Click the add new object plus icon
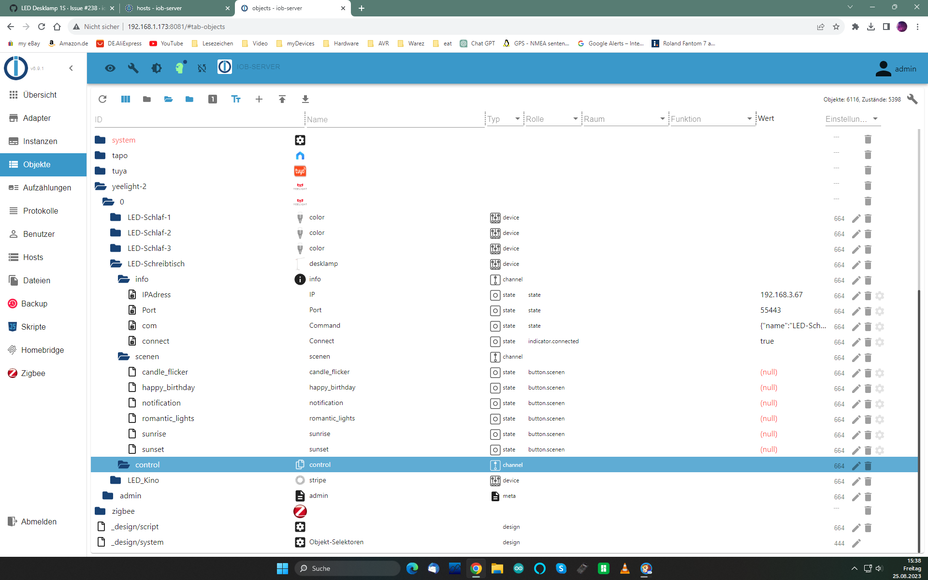 259,99
